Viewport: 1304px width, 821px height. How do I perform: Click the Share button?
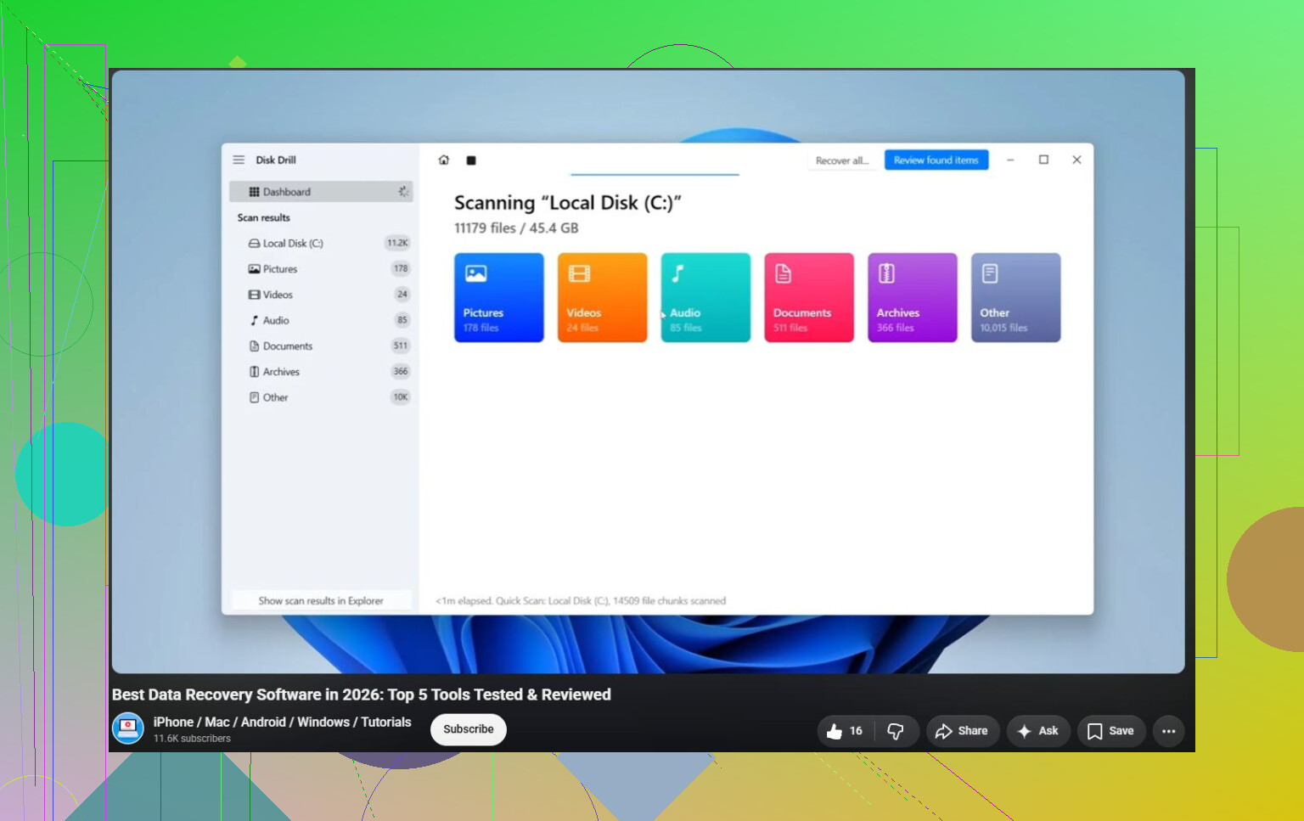pos(963,731)
